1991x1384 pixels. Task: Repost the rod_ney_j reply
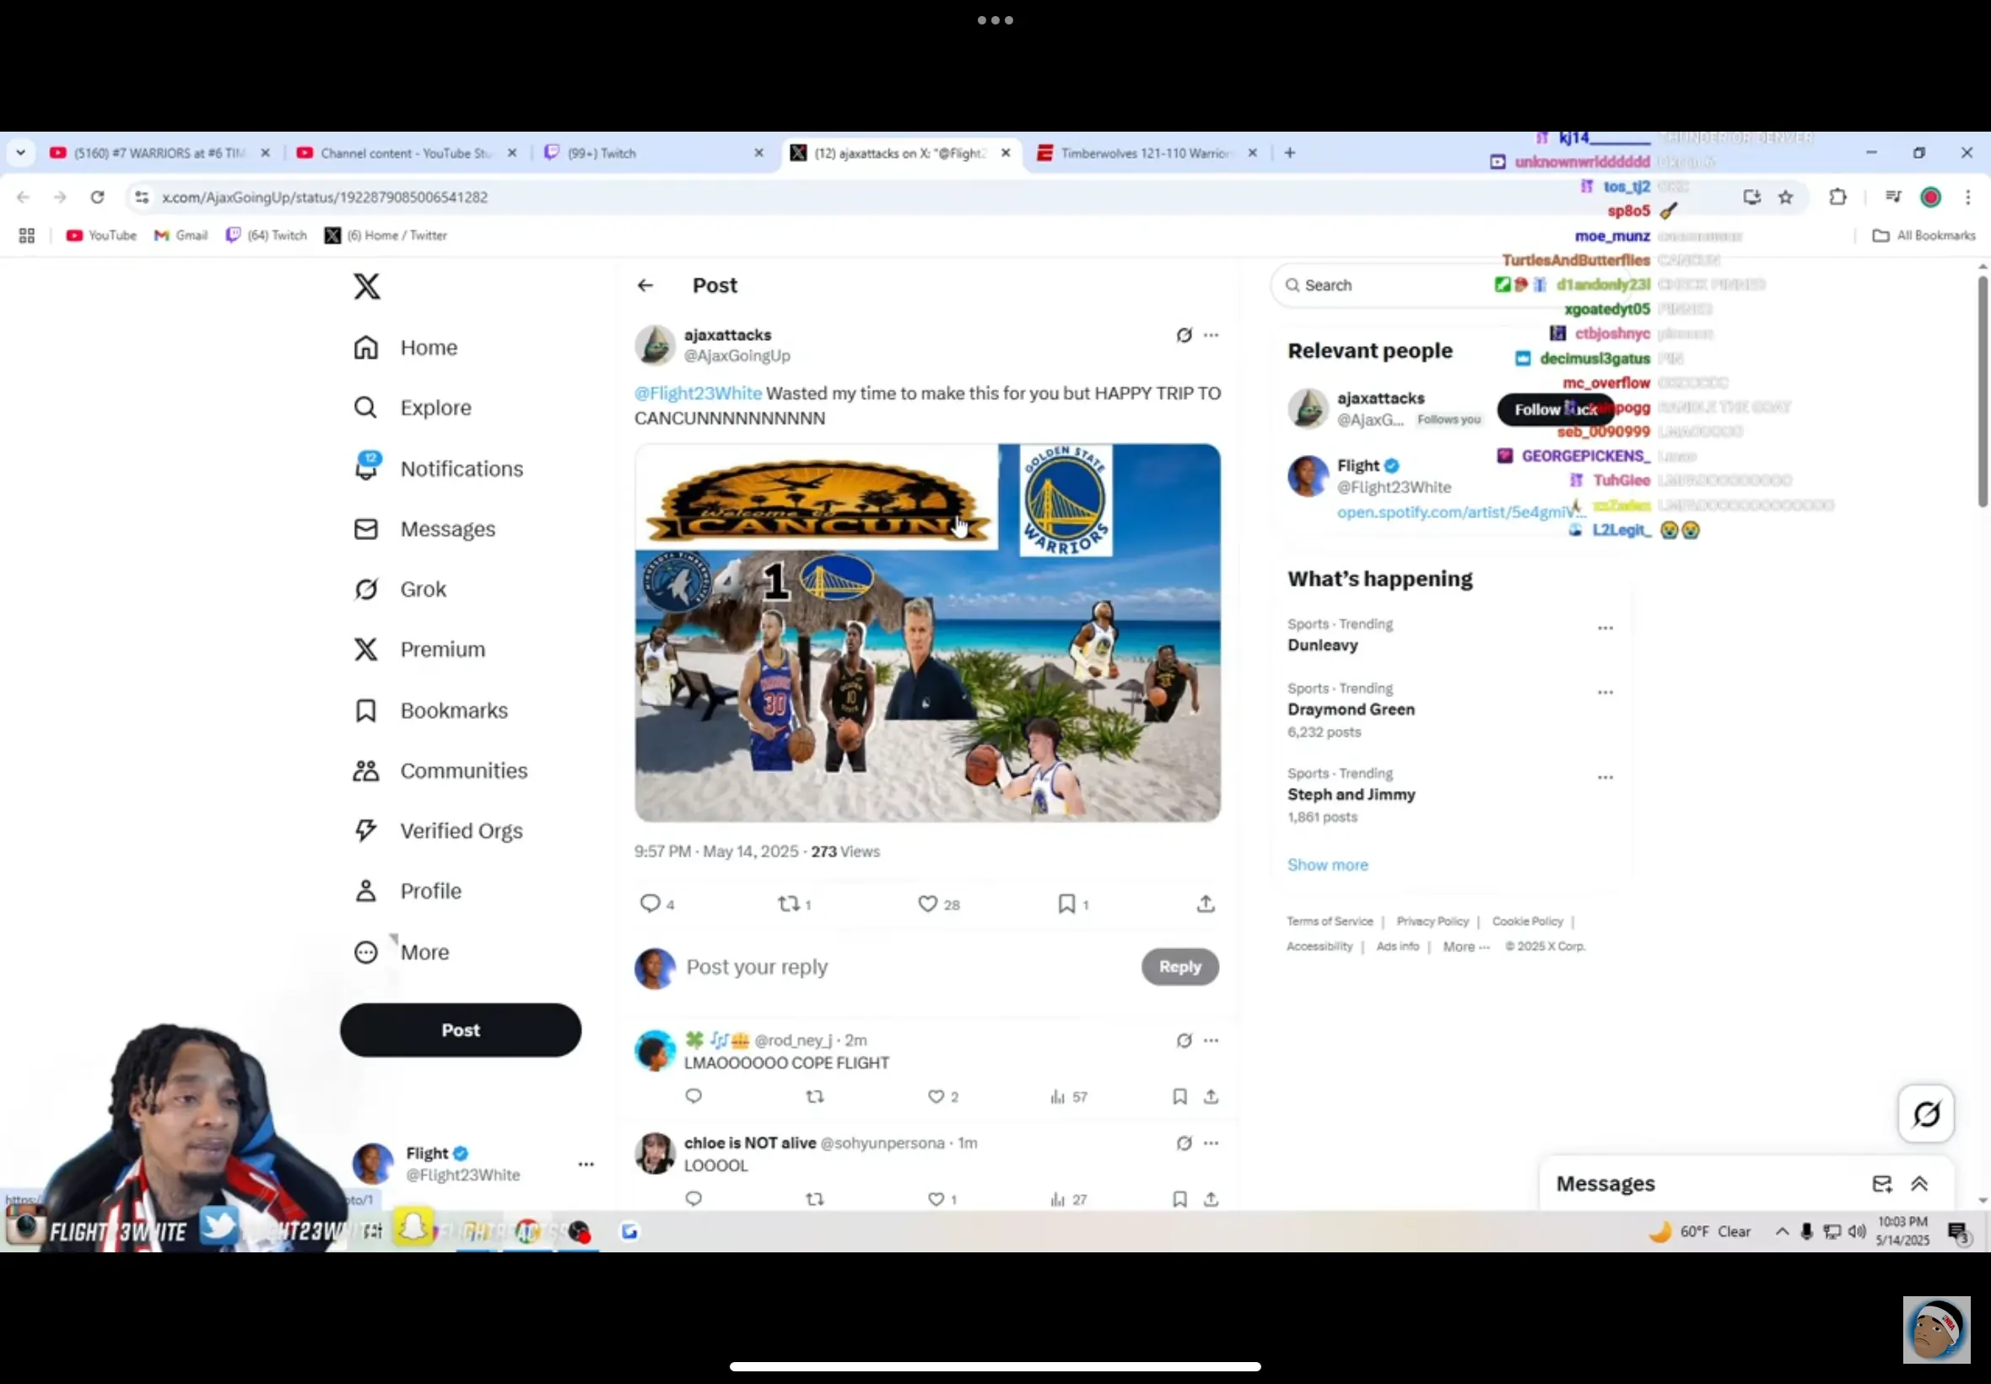tap(815, 1097)
